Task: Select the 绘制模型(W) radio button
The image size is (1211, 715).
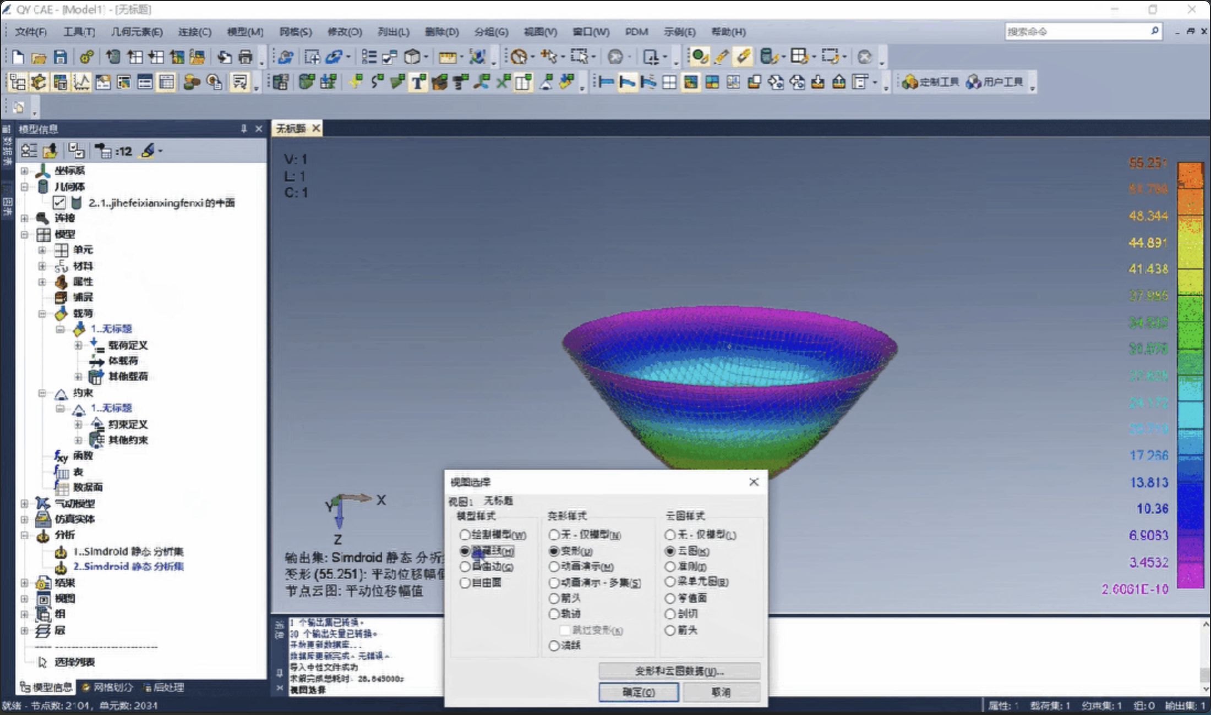Action: (465, 535)
